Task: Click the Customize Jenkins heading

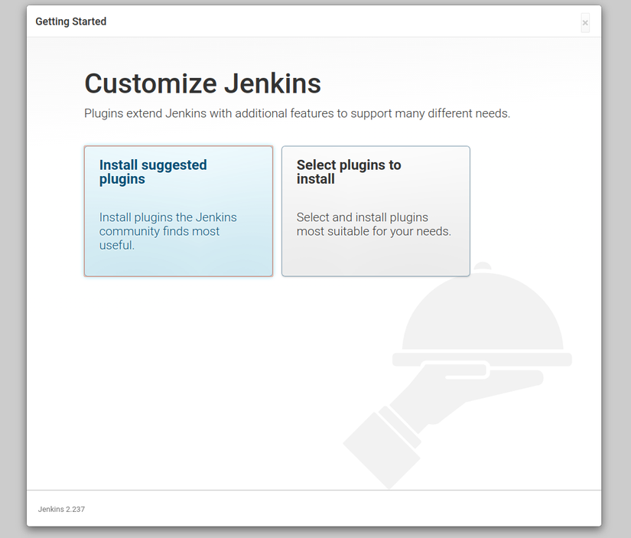Action: click(x=203, y=83)
